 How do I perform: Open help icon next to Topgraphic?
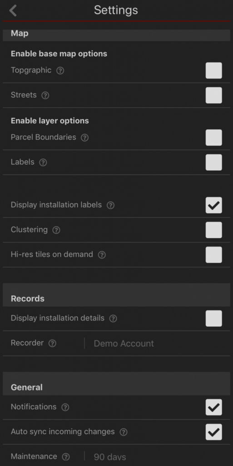(60, 71)
